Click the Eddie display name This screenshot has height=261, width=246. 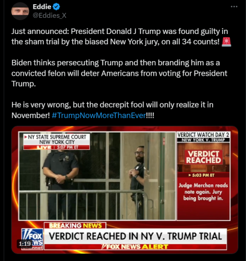tap(42, 7)
